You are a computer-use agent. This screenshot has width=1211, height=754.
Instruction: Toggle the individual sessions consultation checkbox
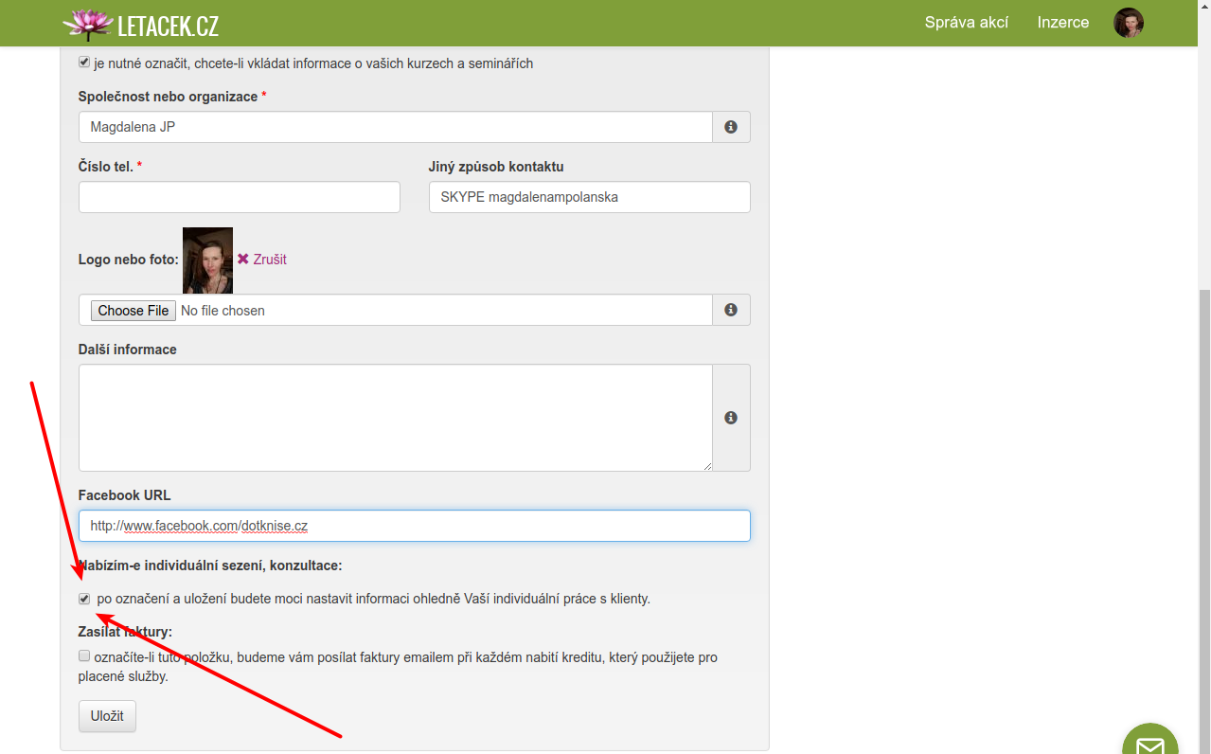84,599
